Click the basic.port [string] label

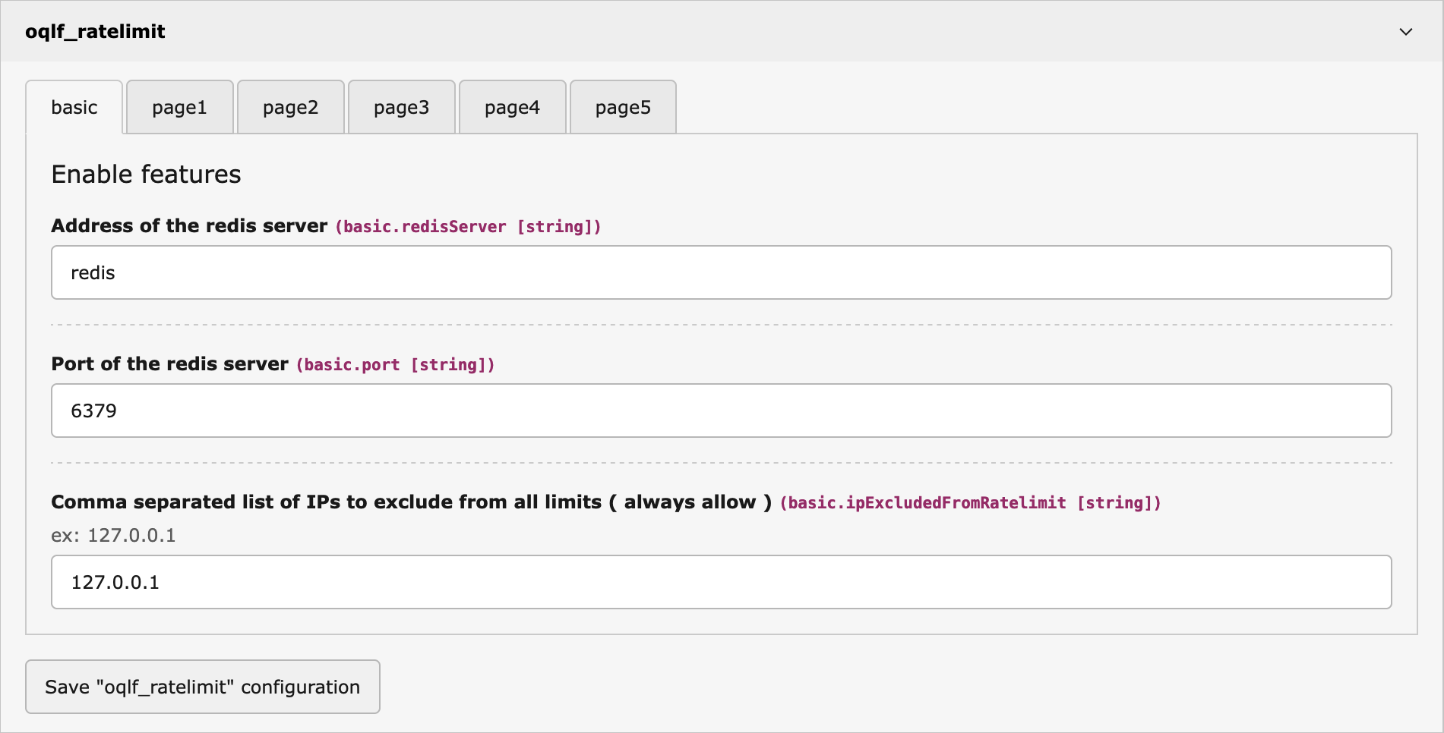394,364
